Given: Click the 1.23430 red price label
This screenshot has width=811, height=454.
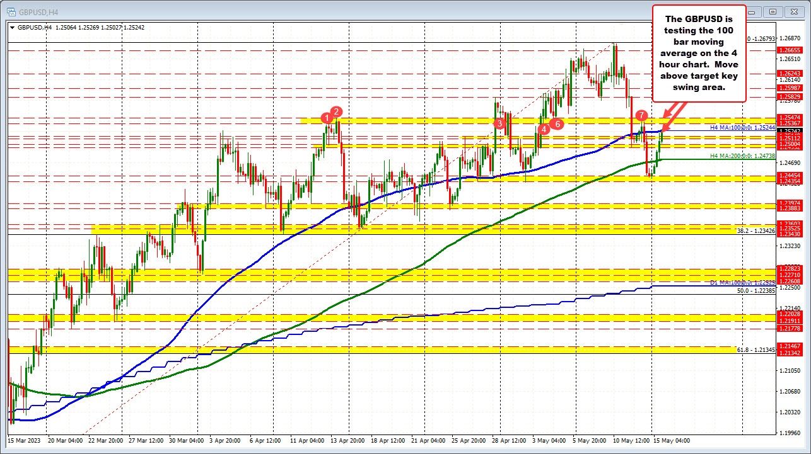Looking at the screenshot, I should click(x=790, y=234).
